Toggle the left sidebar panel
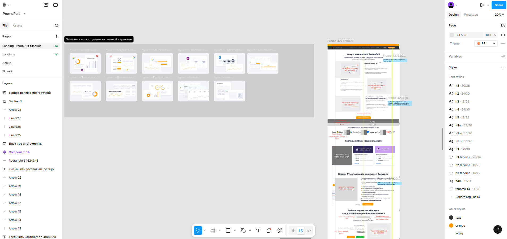 click(x=56, y=5)
